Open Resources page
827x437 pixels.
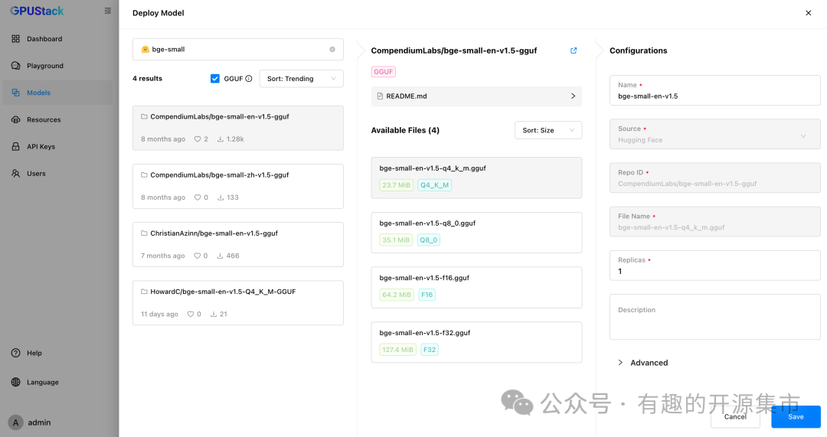pyautogui.click(x=57, y=119)
